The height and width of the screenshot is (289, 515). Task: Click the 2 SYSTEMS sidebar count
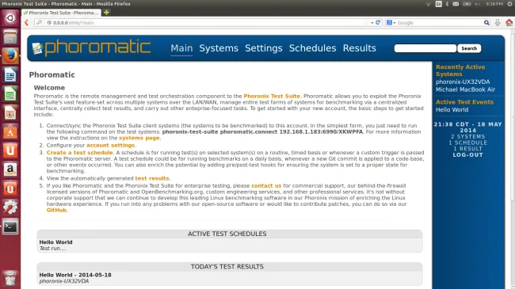[x=467, y=137]
